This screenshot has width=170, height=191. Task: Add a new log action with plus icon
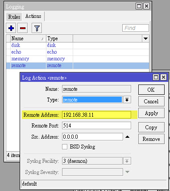[11, 28]
